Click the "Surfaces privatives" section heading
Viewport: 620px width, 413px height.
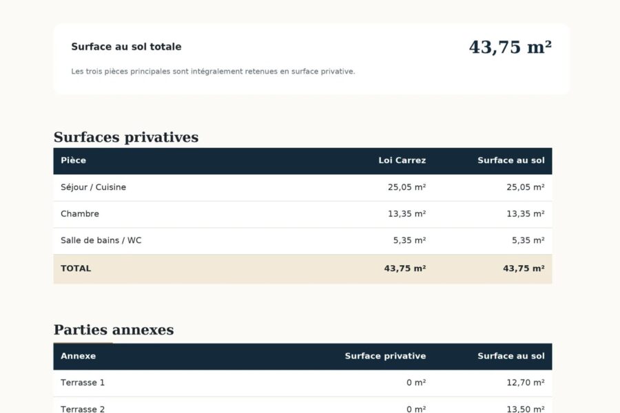coord(126,137)
